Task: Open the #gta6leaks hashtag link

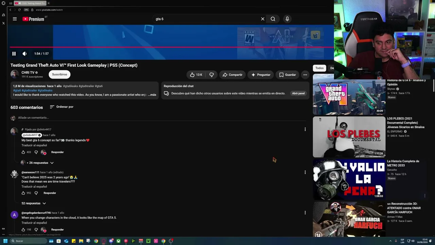Action: [x=45, y=91]
